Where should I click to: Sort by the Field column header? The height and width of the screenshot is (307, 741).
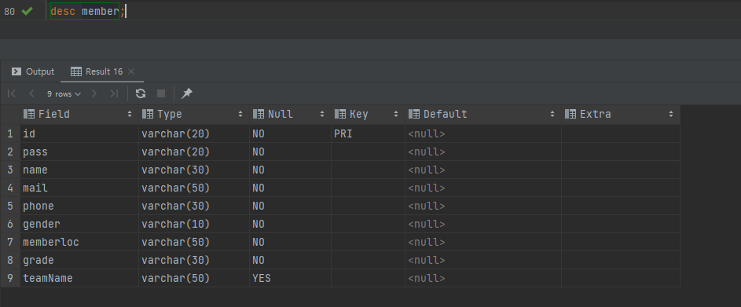(x=79, y=115)
